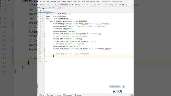Run listMethods with the green play icon
Viewport: 171px width, 96px height.
pos(73,5)
